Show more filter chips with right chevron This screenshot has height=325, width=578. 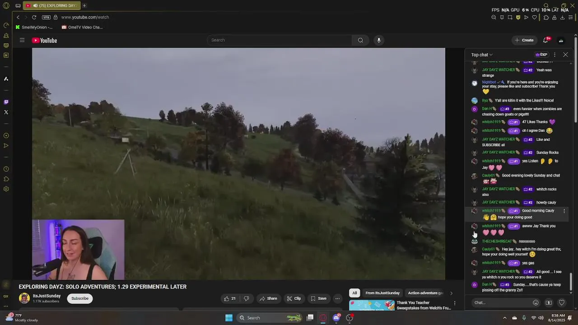point(451,293)
